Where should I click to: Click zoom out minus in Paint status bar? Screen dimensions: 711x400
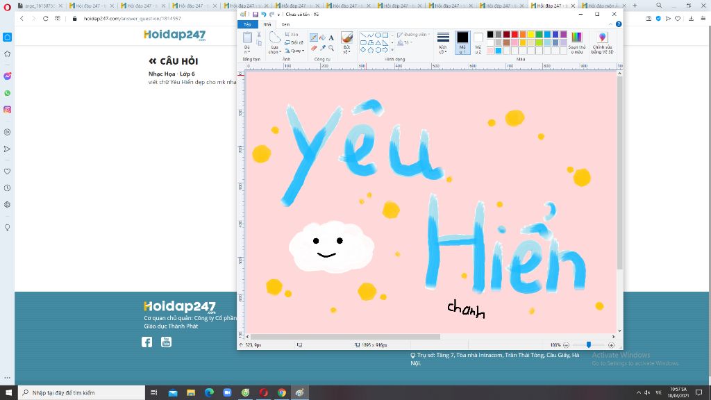(x=566, y=345)
